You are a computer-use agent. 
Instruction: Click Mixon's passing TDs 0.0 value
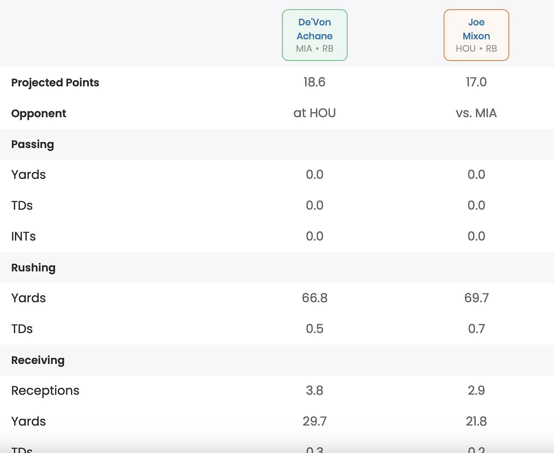476,205
